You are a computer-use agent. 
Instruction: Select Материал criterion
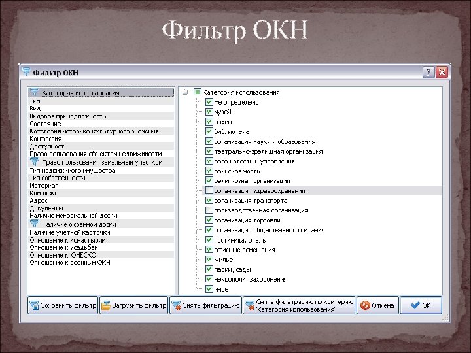point(101,186)
